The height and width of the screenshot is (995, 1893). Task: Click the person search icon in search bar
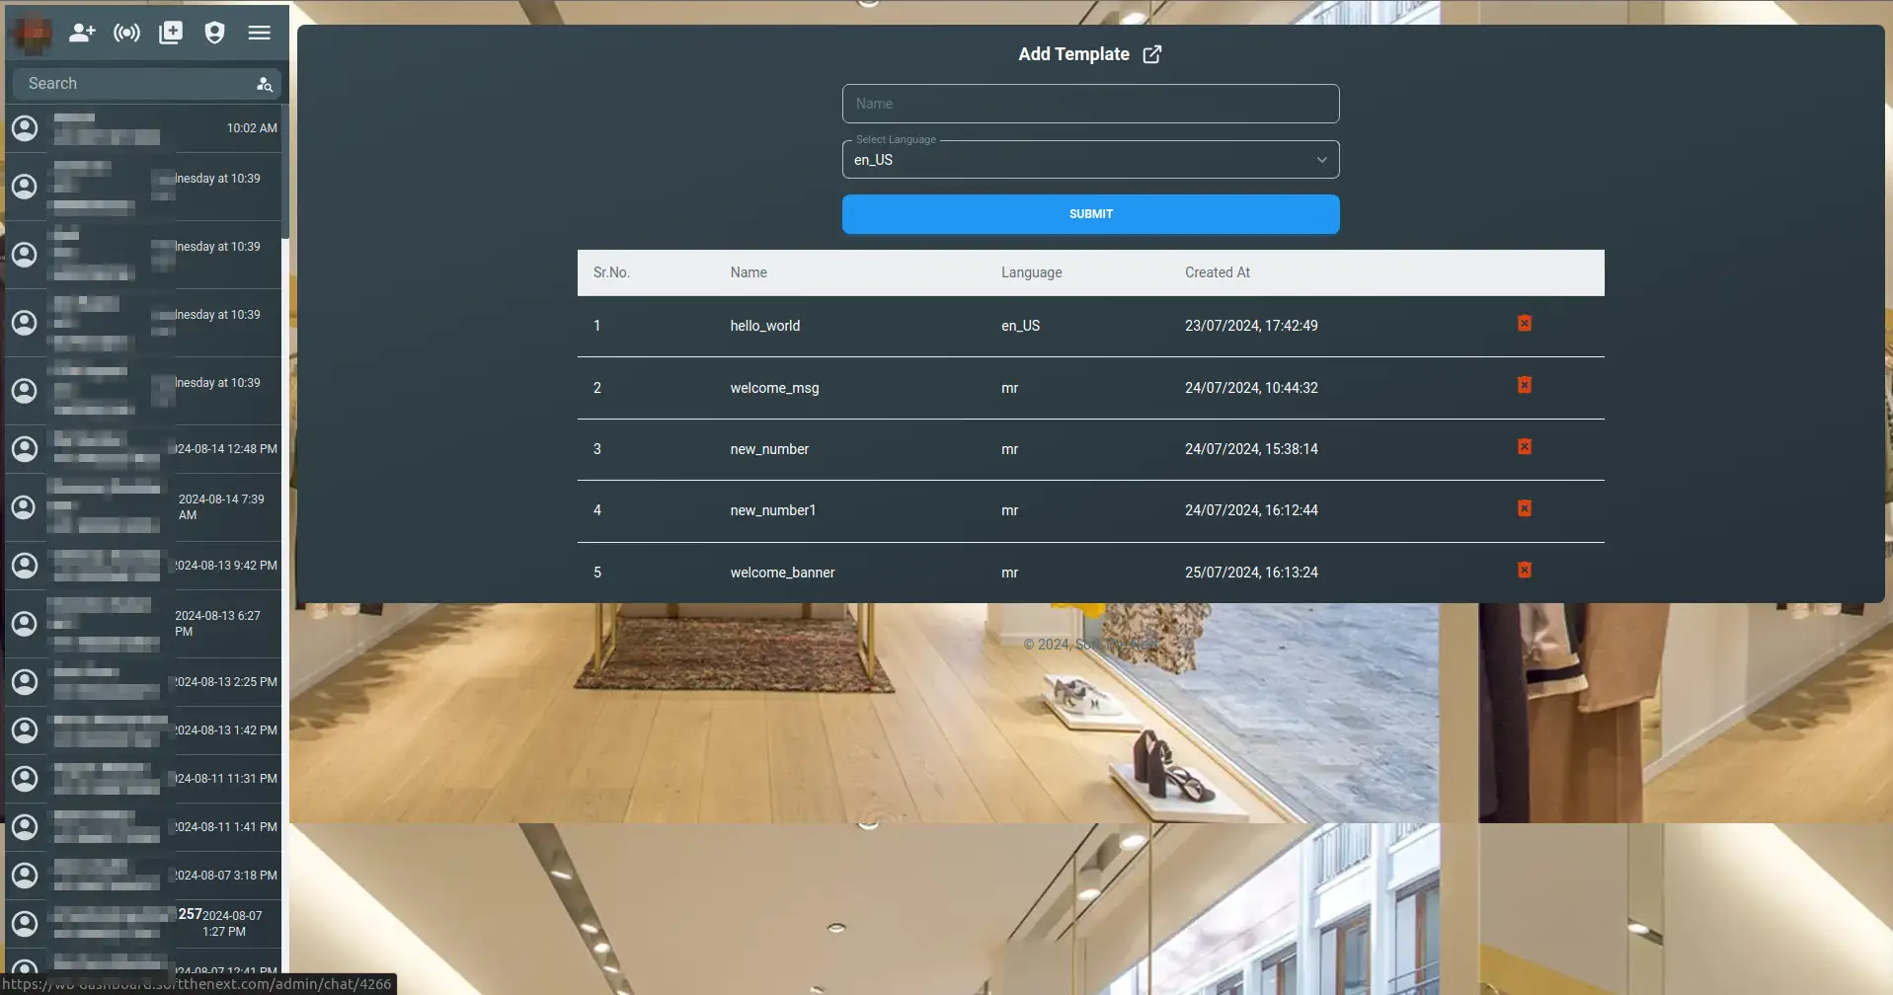coord(264,84)
